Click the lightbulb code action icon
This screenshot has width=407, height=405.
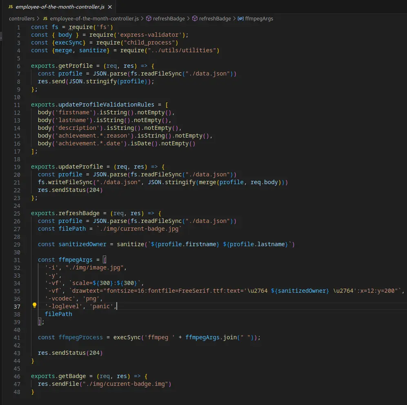[x=35, y=306]
